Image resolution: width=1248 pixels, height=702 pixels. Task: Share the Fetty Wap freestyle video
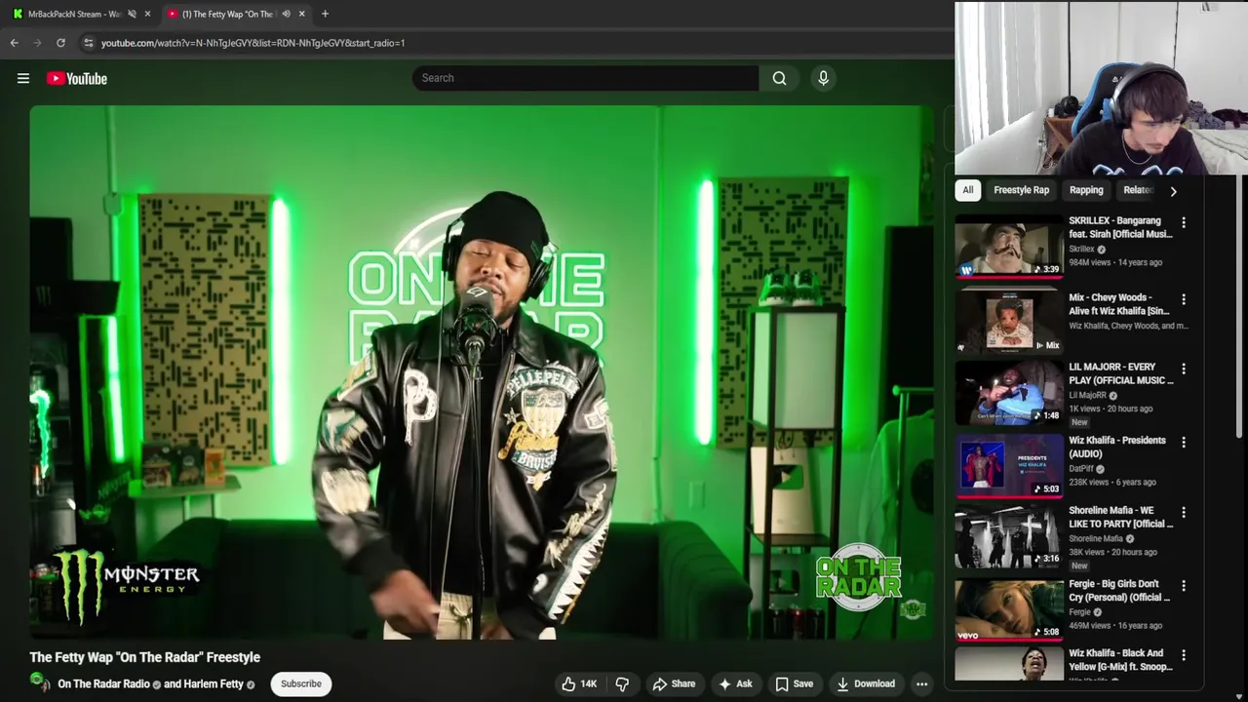(x=674, y=683)
